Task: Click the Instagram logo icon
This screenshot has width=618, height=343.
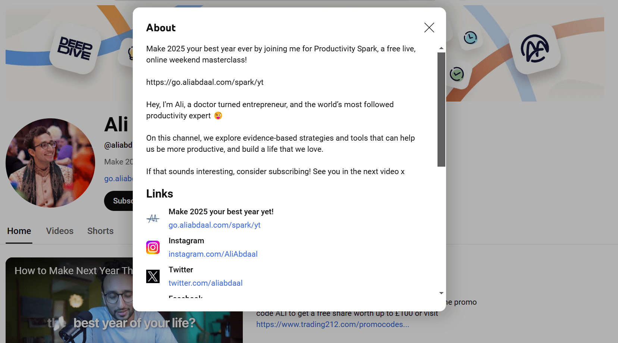Action: [x=153, y=247]
